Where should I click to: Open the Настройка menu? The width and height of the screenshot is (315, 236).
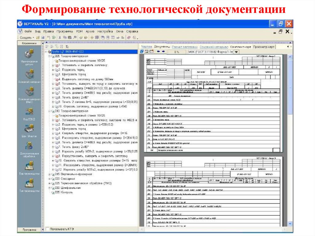coord(105,31)
